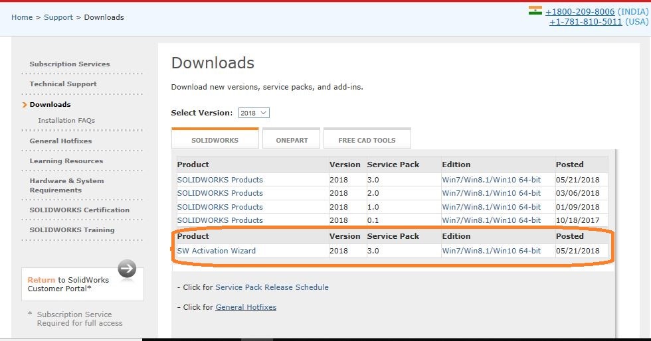Image resolution: width=651 pixels, height=341 pixels.
Task: Click the India flag icon
Action: [535, 11]
